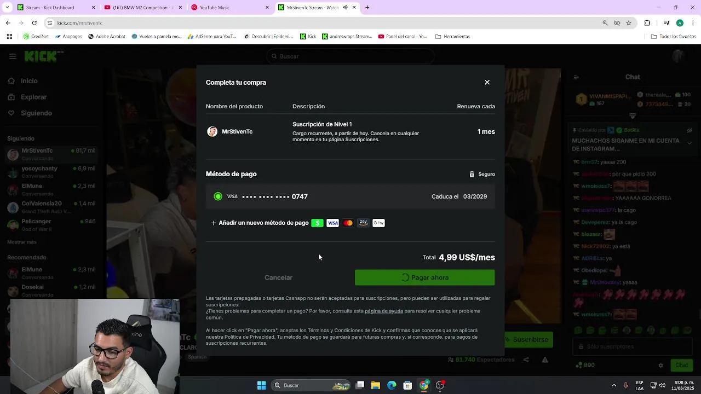Expand the chat leaderboard chevron

pyautogui.click(x=633, y=116)
